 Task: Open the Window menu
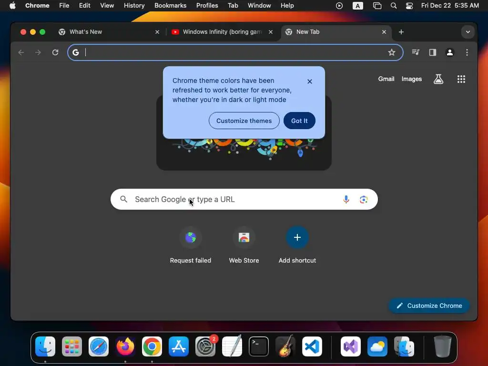point(259,6)
